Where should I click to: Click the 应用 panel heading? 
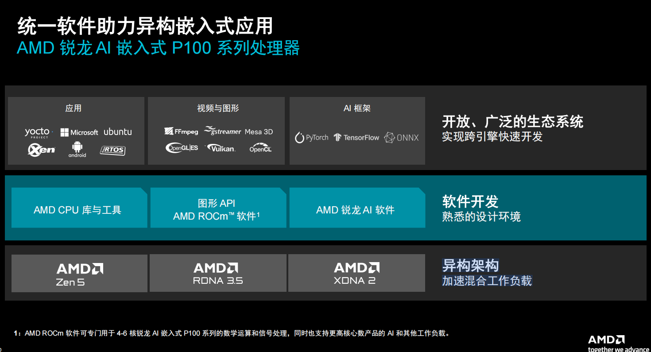[x=74, y=108]
